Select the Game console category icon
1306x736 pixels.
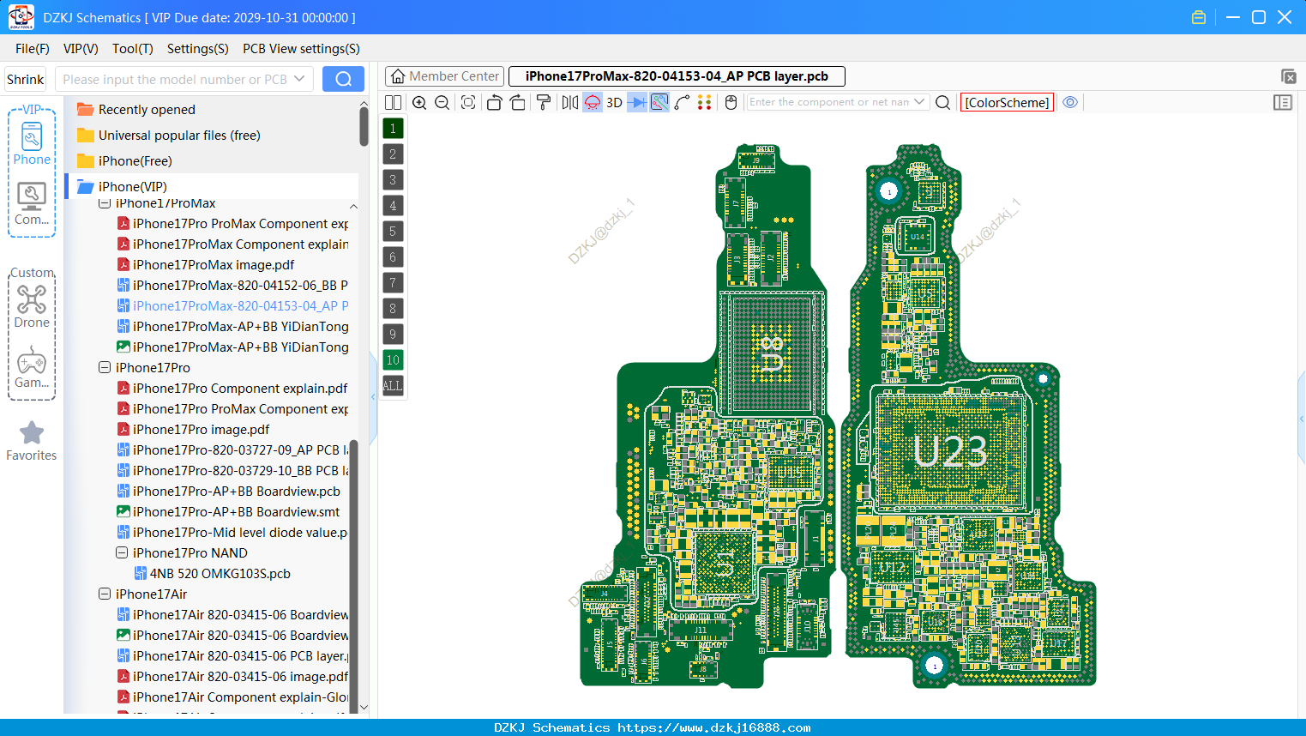click(x=32, y=367)
